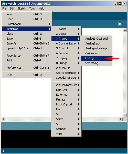The image size is (128, 154).
Task: Maximize the Arduino window
Action: point(120,4)
